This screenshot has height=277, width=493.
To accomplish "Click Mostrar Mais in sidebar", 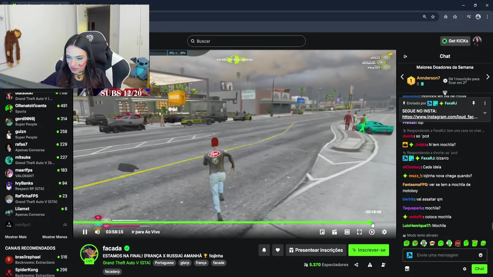I will click(16, 237).
